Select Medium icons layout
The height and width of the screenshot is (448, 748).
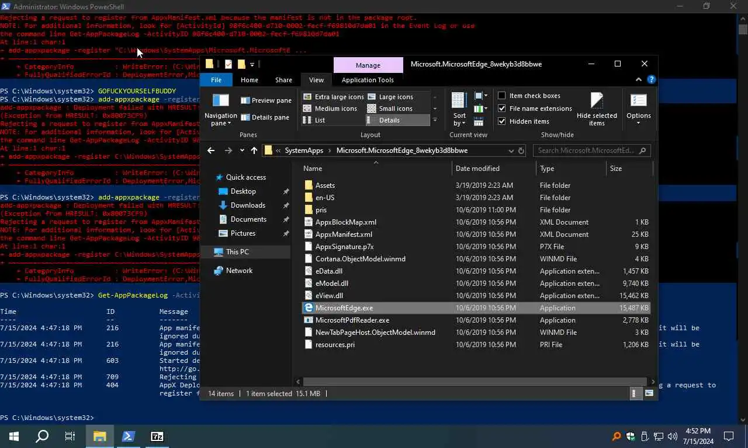[x=330, y=108]
